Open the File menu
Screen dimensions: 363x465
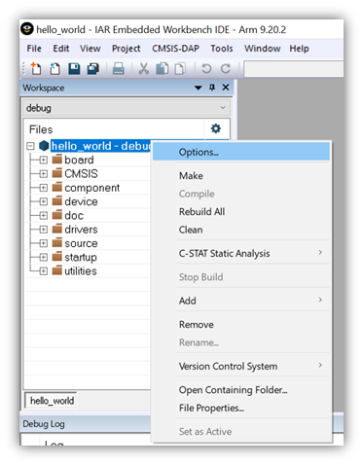pos(34,49)
